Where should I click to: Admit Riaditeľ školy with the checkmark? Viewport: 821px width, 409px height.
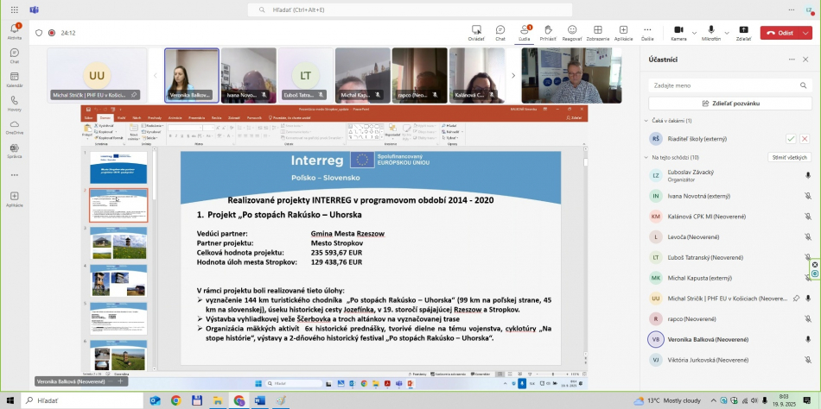pyautogui.click(x=790, y=138)
